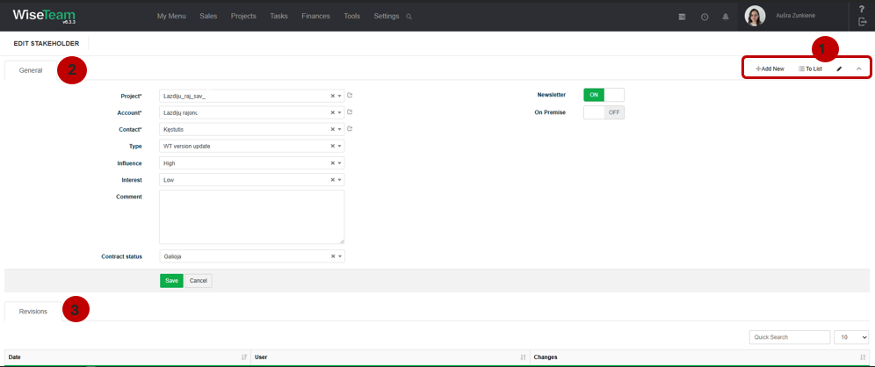Click the pencil edit icon near To List
Screen dimensions: 875x367
tap(839, 68)
